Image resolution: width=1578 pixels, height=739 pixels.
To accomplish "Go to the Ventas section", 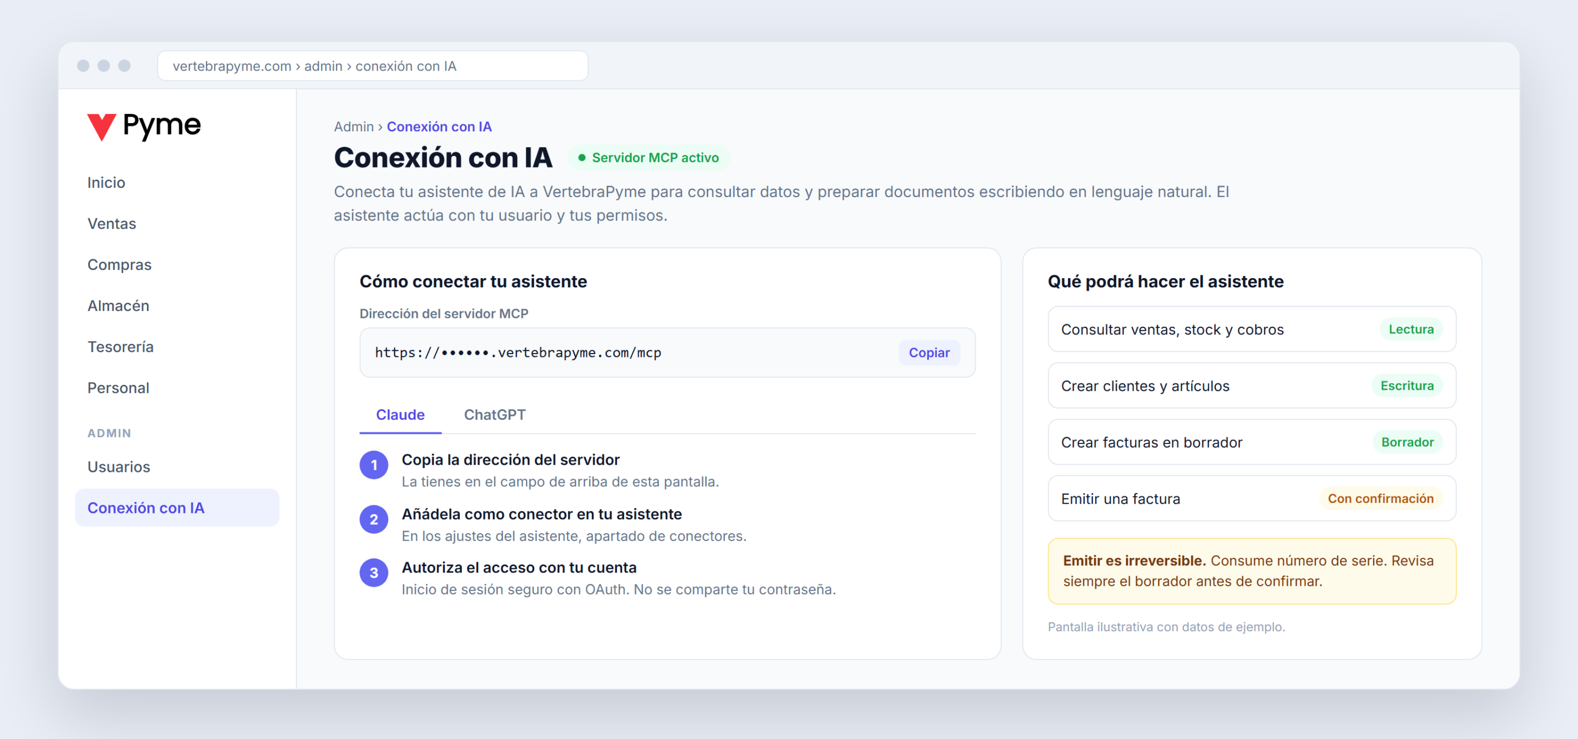I will [x=111, y=223].
